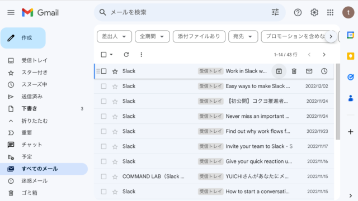The image size is (358, 201).
Task: Click the mail list vertical scrollbar
Action: click(x=338, y=102)
